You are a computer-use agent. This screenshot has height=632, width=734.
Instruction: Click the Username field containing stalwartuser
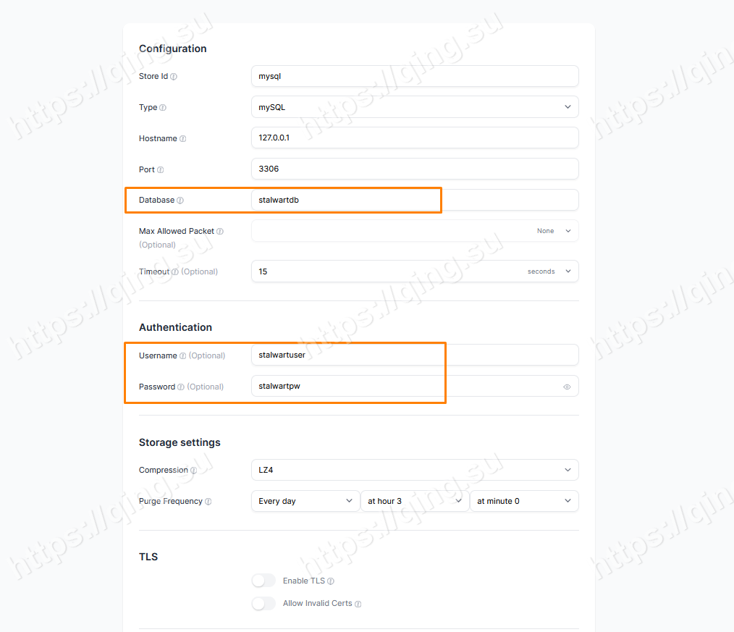(x=415, y=355)
